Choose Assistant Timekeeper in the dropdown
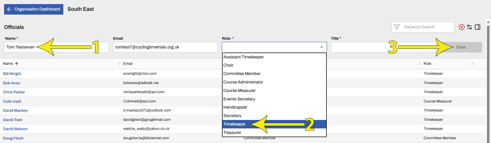 coord(244,57)
